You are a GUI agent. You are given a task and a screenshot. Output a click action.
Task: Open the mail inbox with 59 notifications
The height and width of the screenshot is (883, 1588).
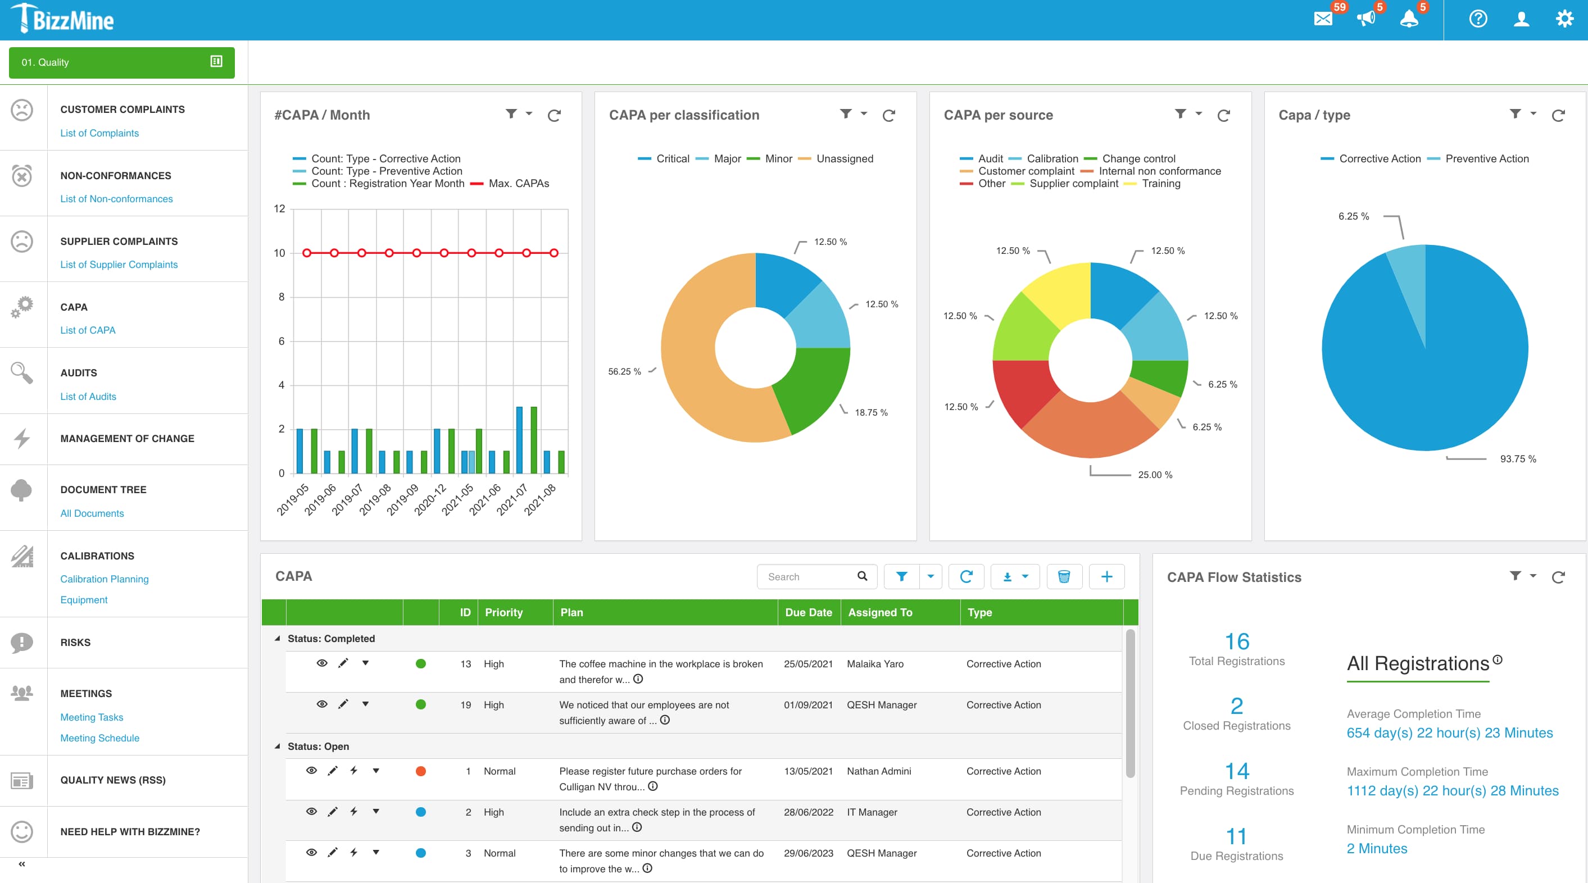[x=1323, y=19]
